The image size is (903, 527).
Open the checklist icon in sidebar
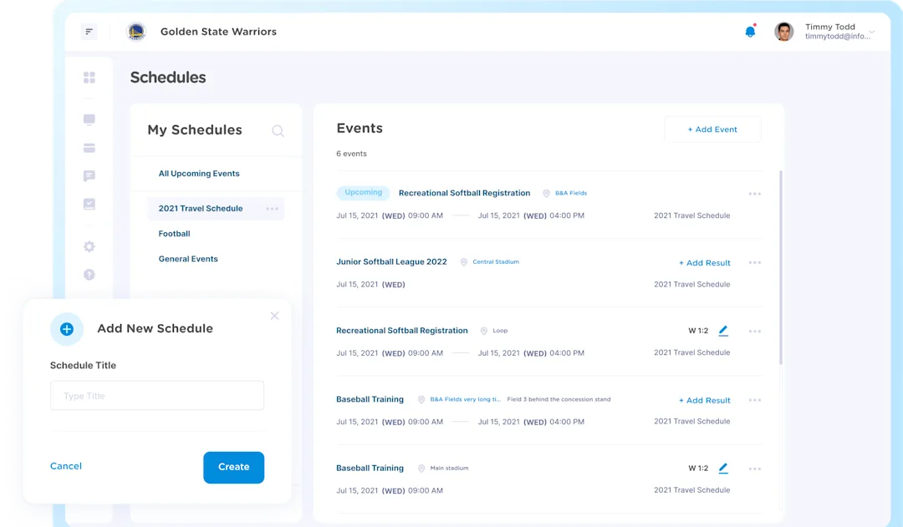click(89, 204)
